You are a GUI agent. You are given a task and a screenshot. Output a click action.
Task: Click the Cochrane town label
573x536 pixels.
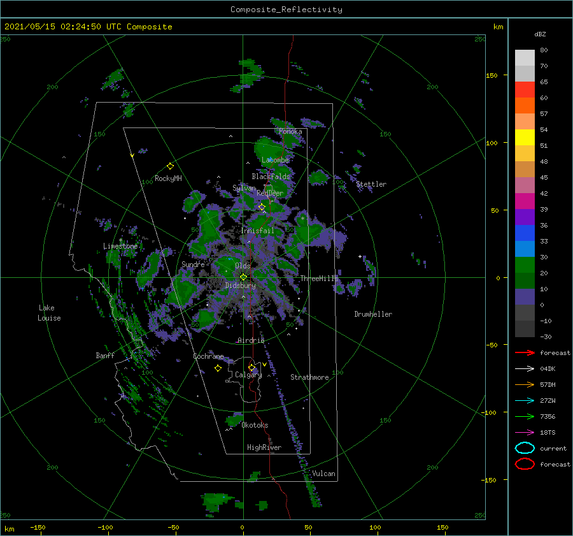coord(208,356)
